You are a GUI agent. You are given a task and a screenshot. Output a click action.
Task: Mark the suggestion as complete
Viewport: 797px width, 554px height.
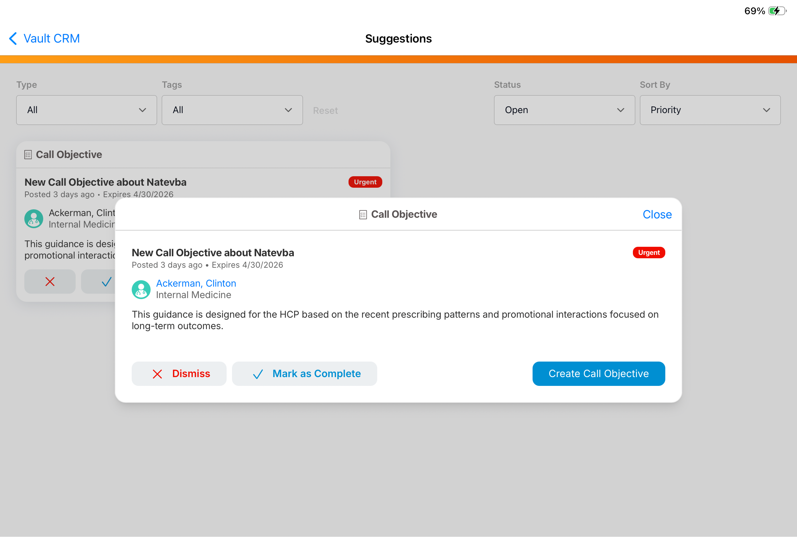[x=304, y=374]
